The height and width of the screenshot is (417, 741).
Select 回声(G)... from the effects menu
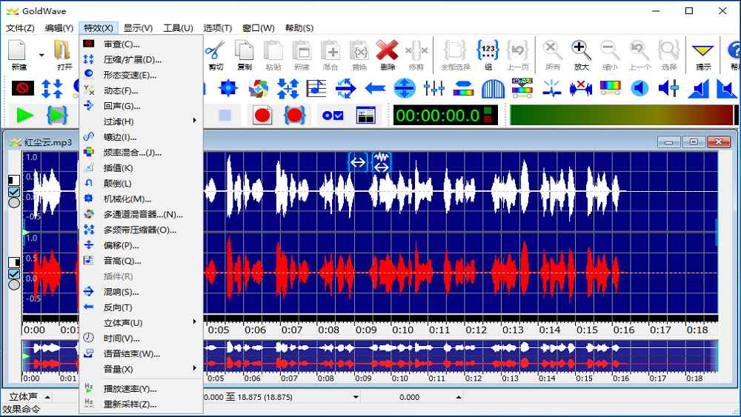(122, 106)
